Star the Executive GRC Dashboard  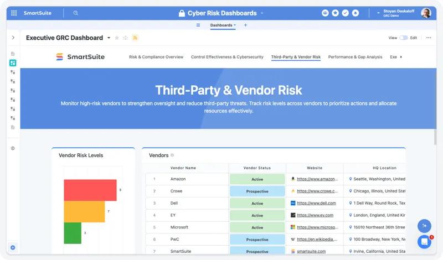[x=117, y=38]
